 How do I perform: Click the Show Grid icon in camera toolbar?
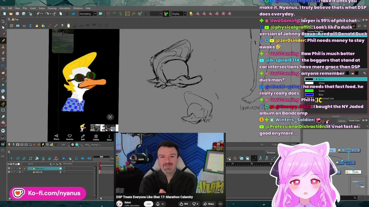click(x=11, y=26)
